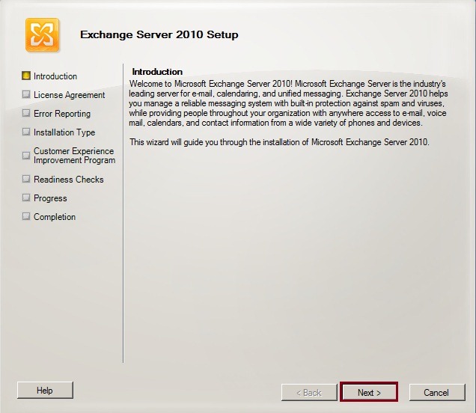
Task: Click the square marker beside Error Reporting
Action: 26,113
